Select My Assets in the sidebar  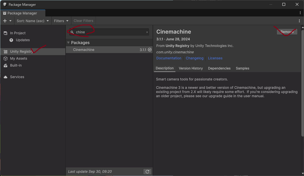click(x=33, y=59)
